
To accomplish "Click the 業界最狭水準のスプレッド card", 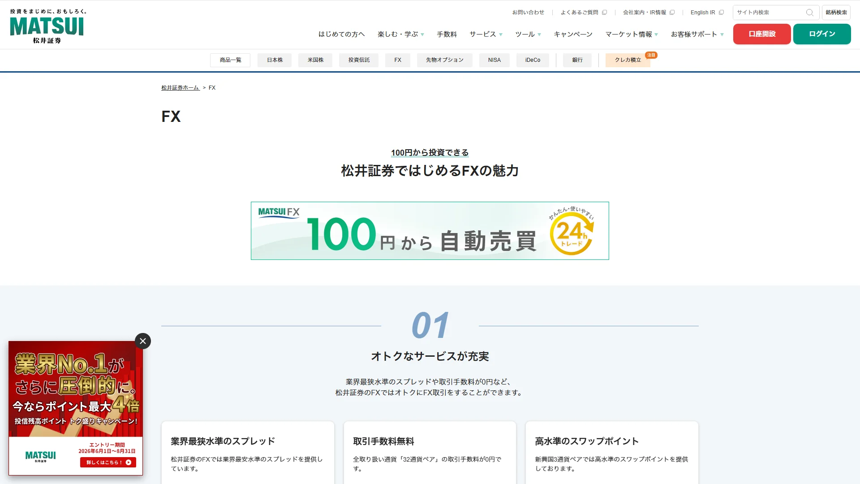I will click(248, 453).
